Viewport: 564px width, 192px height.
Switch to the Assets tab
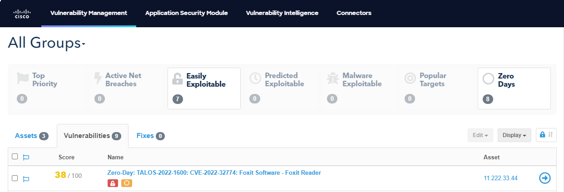[x=31, y=136]
